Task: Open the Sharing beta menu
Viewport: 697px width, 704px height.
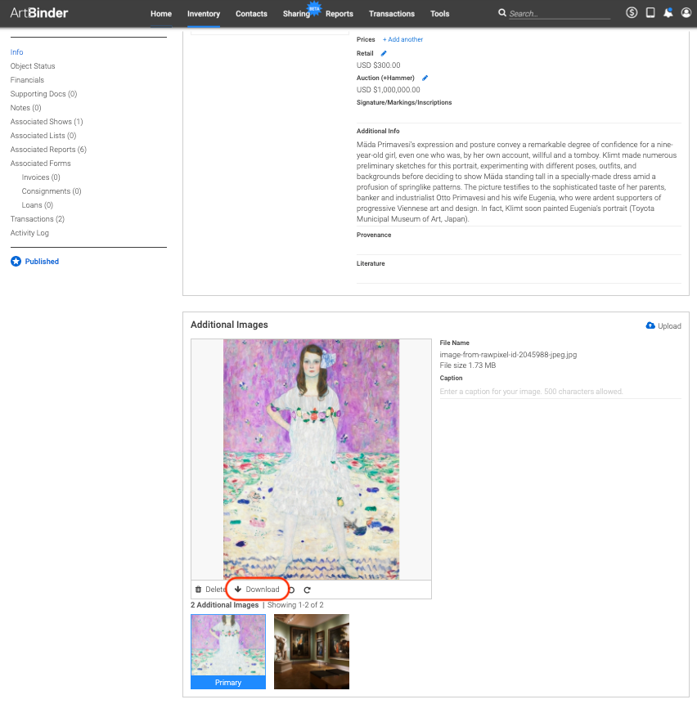Action: (296, 13)
